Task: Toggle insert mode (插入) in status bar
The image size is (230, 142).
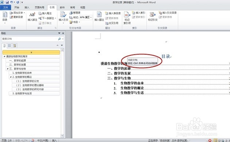Action: (54, 141)
